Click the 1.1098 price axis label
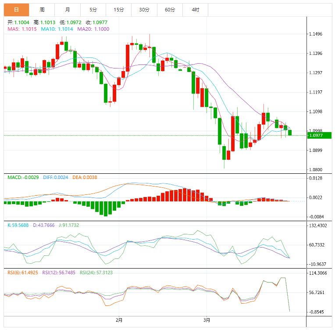This screenshot has height=330, width=335. coord(316,111)
